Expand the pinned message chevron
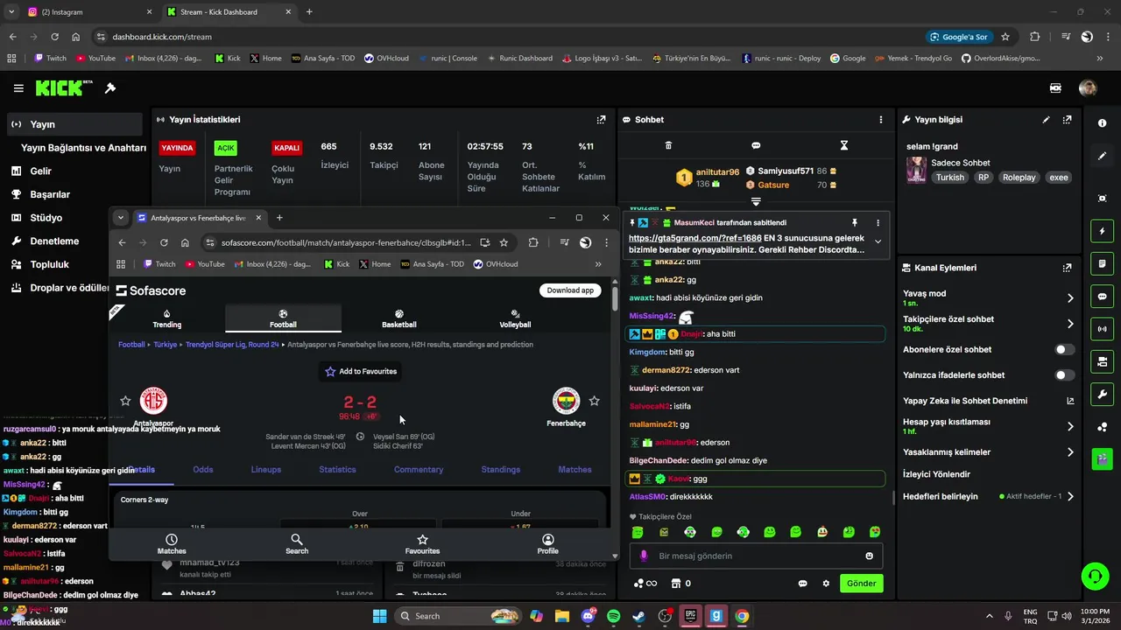The height and width of the screenshot is (630, 1121). pos(878,242)
